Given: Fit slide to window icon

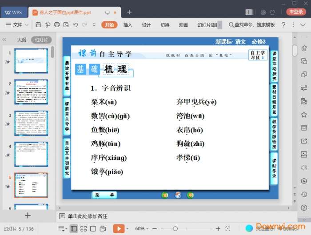Looking at the screenshot, I should [227, 229].
